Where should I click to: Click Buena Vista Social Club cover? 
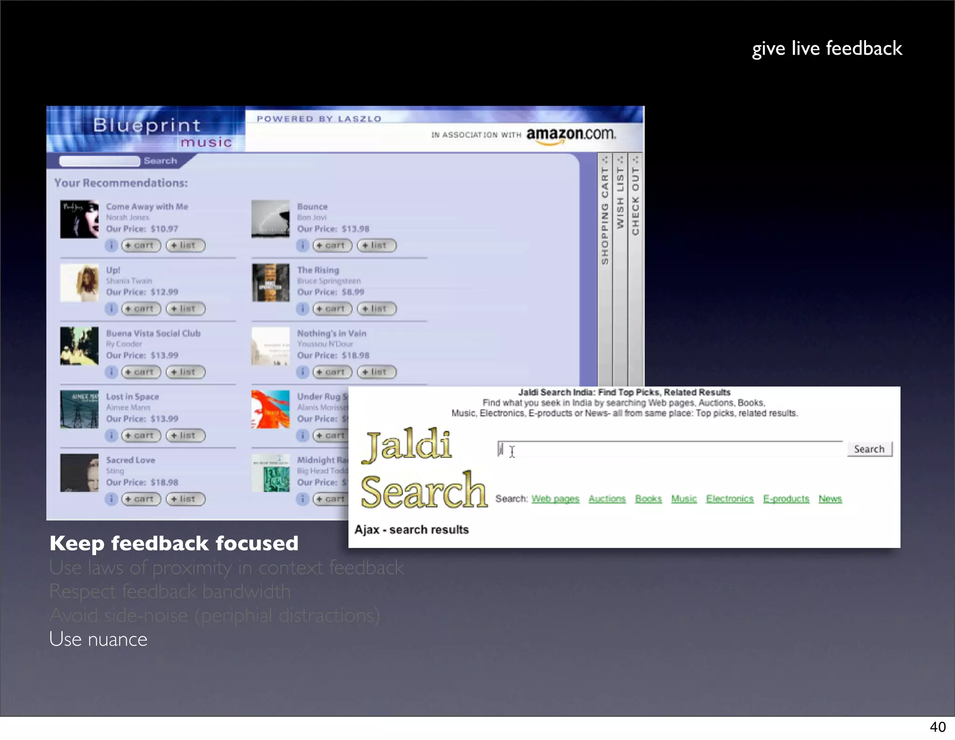(x=79, y=346)
